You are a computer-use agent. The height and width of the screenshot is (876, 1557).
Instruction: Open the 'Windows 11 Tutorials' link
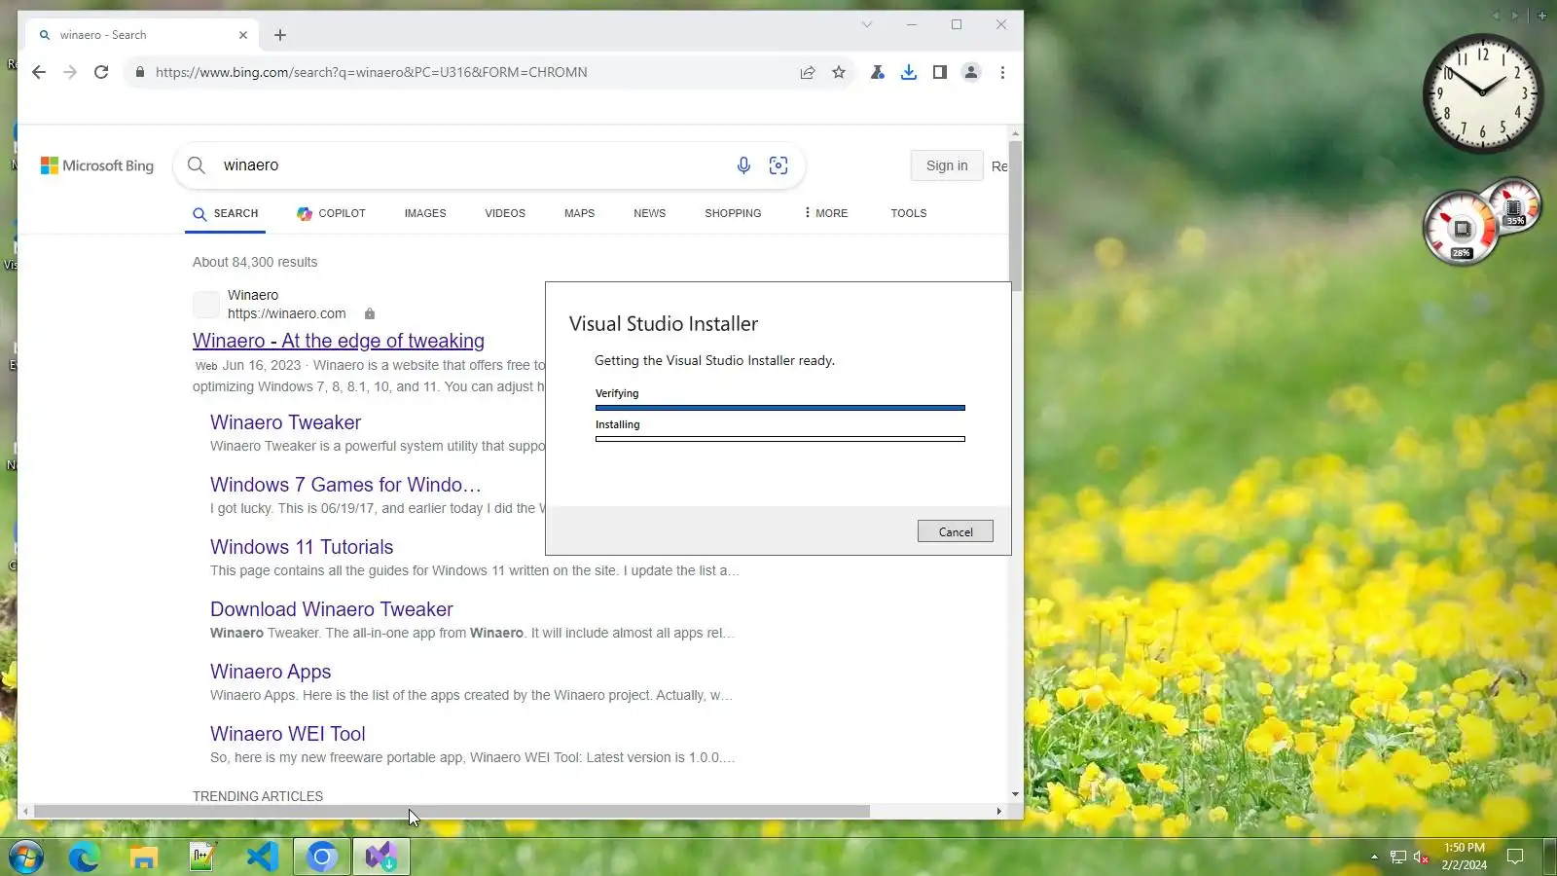[x=302, y=547]
